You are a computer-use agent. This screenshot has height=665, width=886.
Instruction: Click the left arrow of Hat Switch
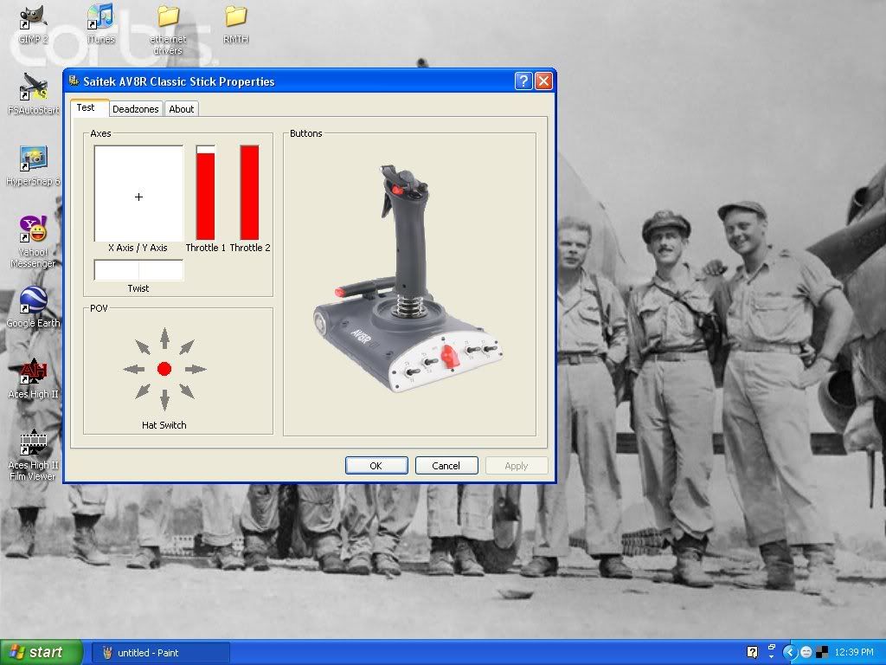coord(134,369)
